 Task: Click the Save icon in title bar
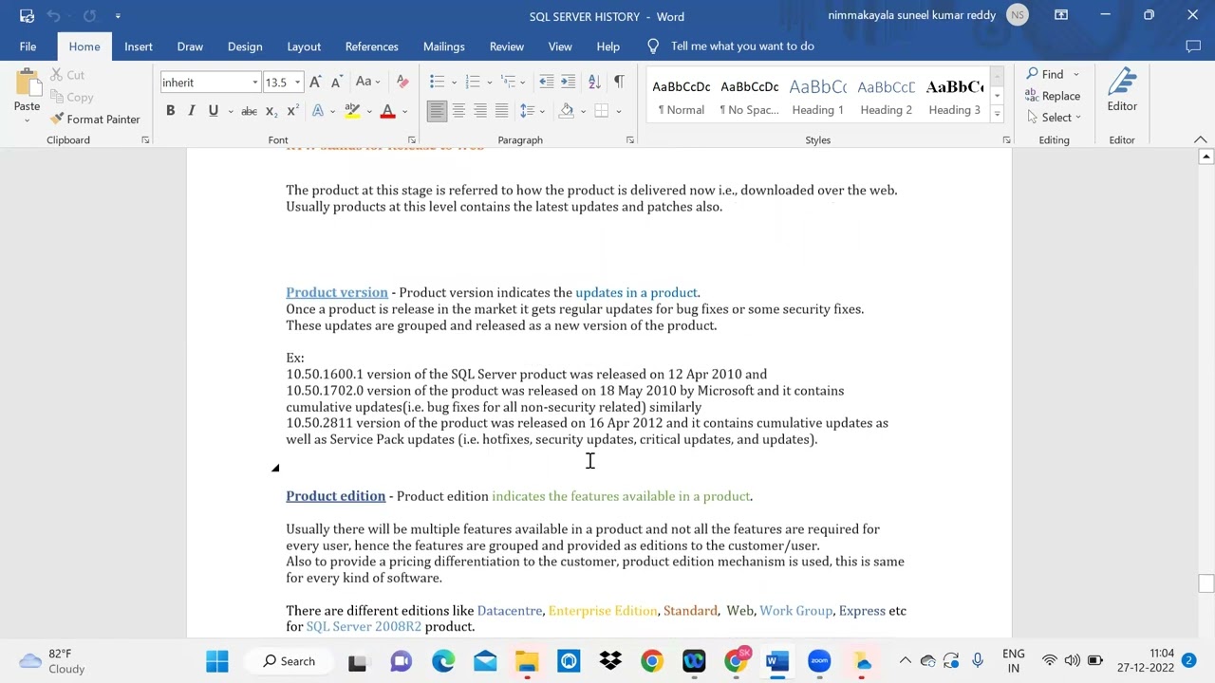pos(27,15)
